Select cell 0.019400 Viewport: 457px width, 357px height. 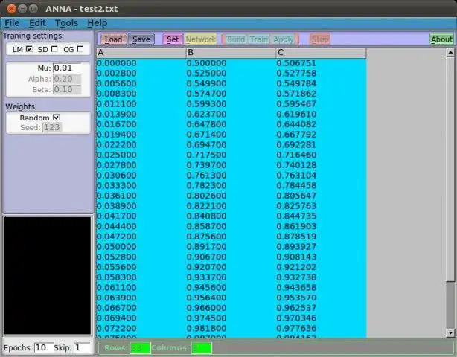click(x=117, y=135)
